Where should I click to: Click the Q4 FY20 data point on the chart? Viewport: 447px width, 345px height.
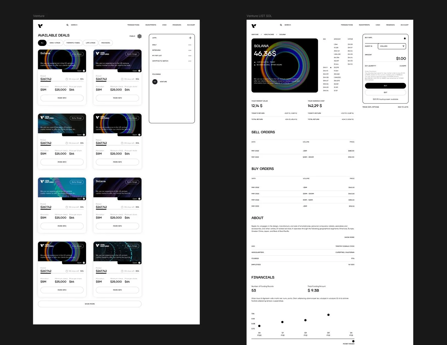click(x=259, y=326)
